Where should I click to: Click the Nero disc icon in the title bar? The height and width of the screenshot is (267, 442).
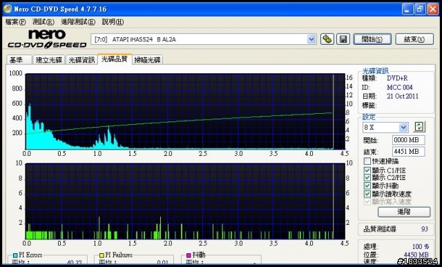click(8, 9)
